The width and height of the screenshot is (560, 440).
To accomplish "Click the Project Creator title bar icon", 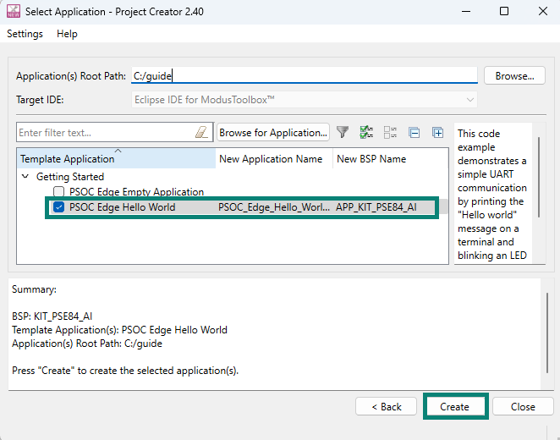I will [x=14, y=12].
